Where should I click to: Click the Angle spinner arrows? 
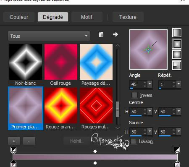tap(145, 84)
